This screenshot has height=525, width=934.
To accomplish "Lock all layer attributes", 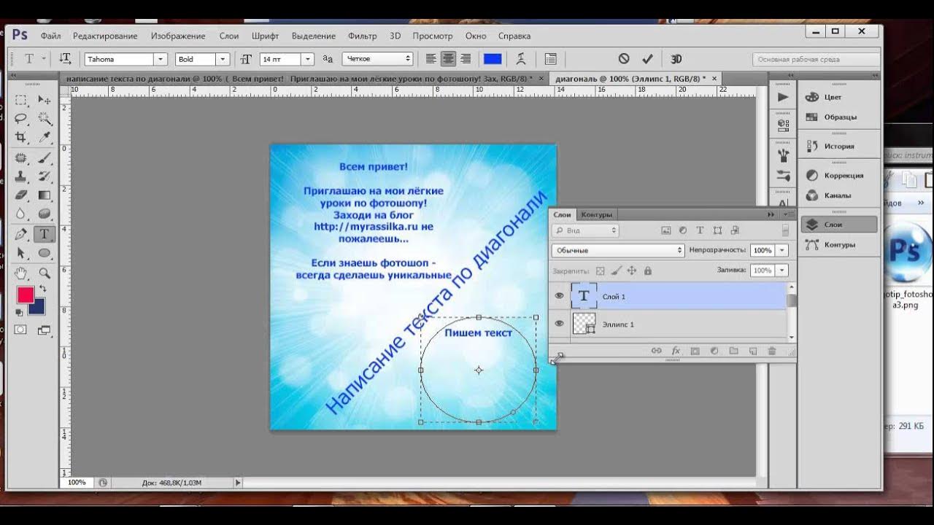I will click(x=648, y=271).
